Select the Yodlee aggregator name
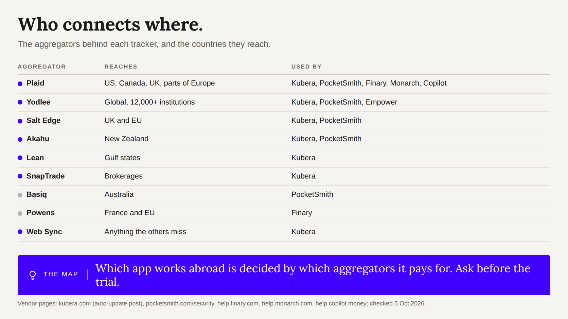 tap(38, 102)
